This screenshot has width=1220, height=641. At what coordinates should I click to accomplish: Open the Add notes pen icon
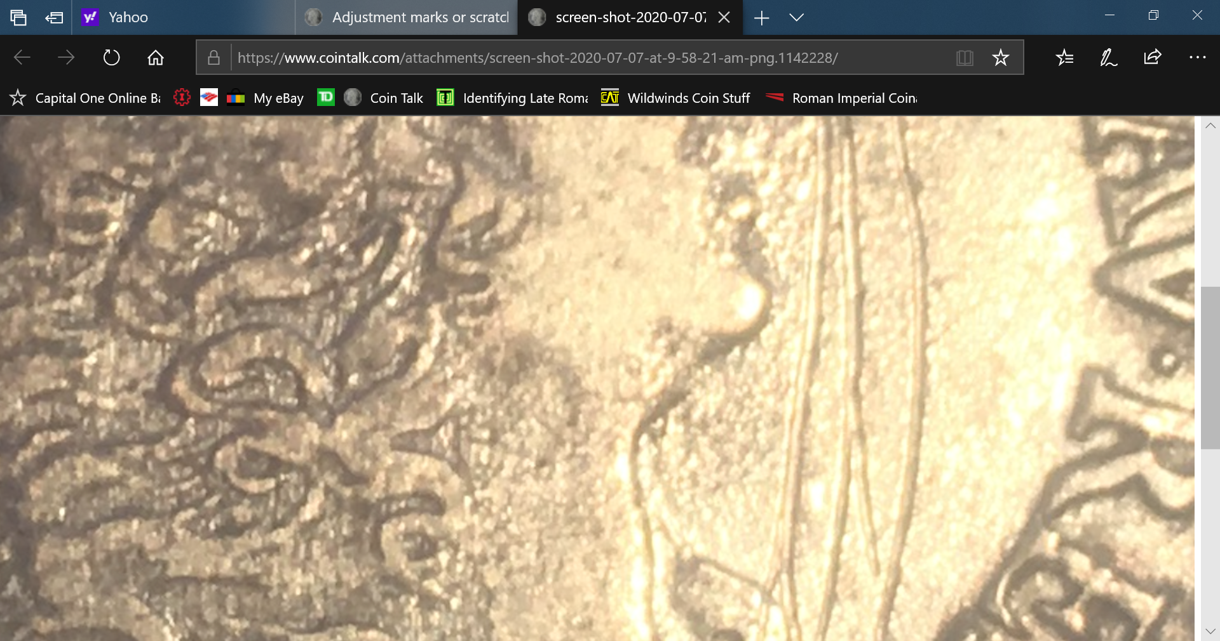(x=1108, y=58)
